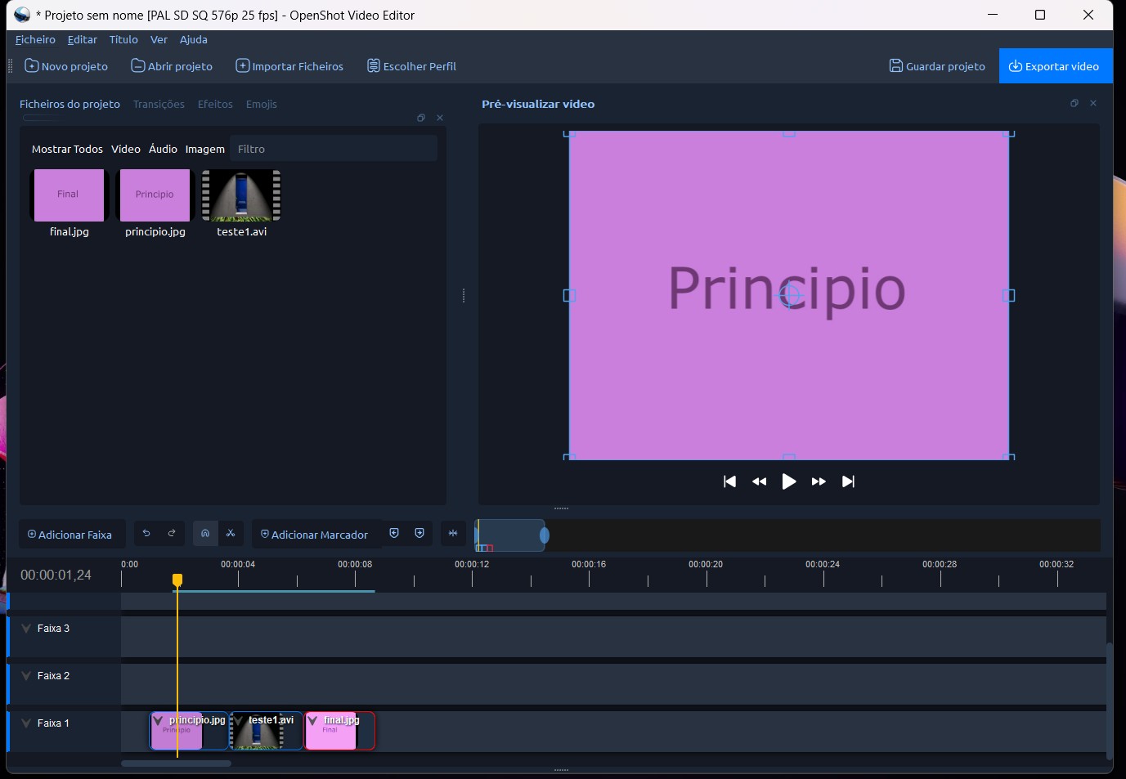This screenshot has height=779, width=1126.
Task: Click the undo arrow in timeline toolbar
Action: pyautogui.click(x=146, y=534)
